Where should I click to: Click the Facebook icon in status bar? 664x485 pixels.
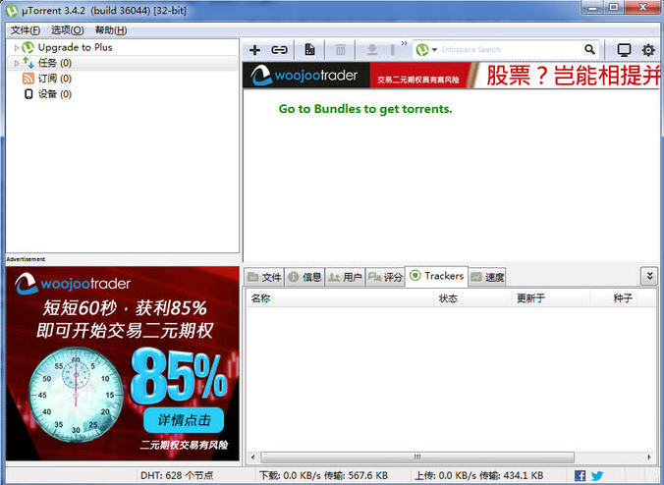(581, 476)
